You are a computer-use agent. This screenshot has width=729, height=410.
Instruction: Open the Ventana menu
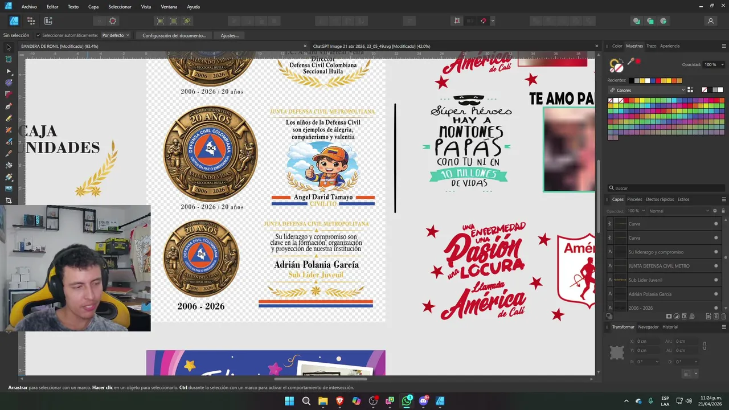click(x=169, y=7)
